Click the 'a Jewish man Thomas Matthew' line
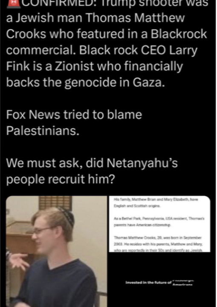The width and height of the screenshot is (217, 307). [95, 18]
